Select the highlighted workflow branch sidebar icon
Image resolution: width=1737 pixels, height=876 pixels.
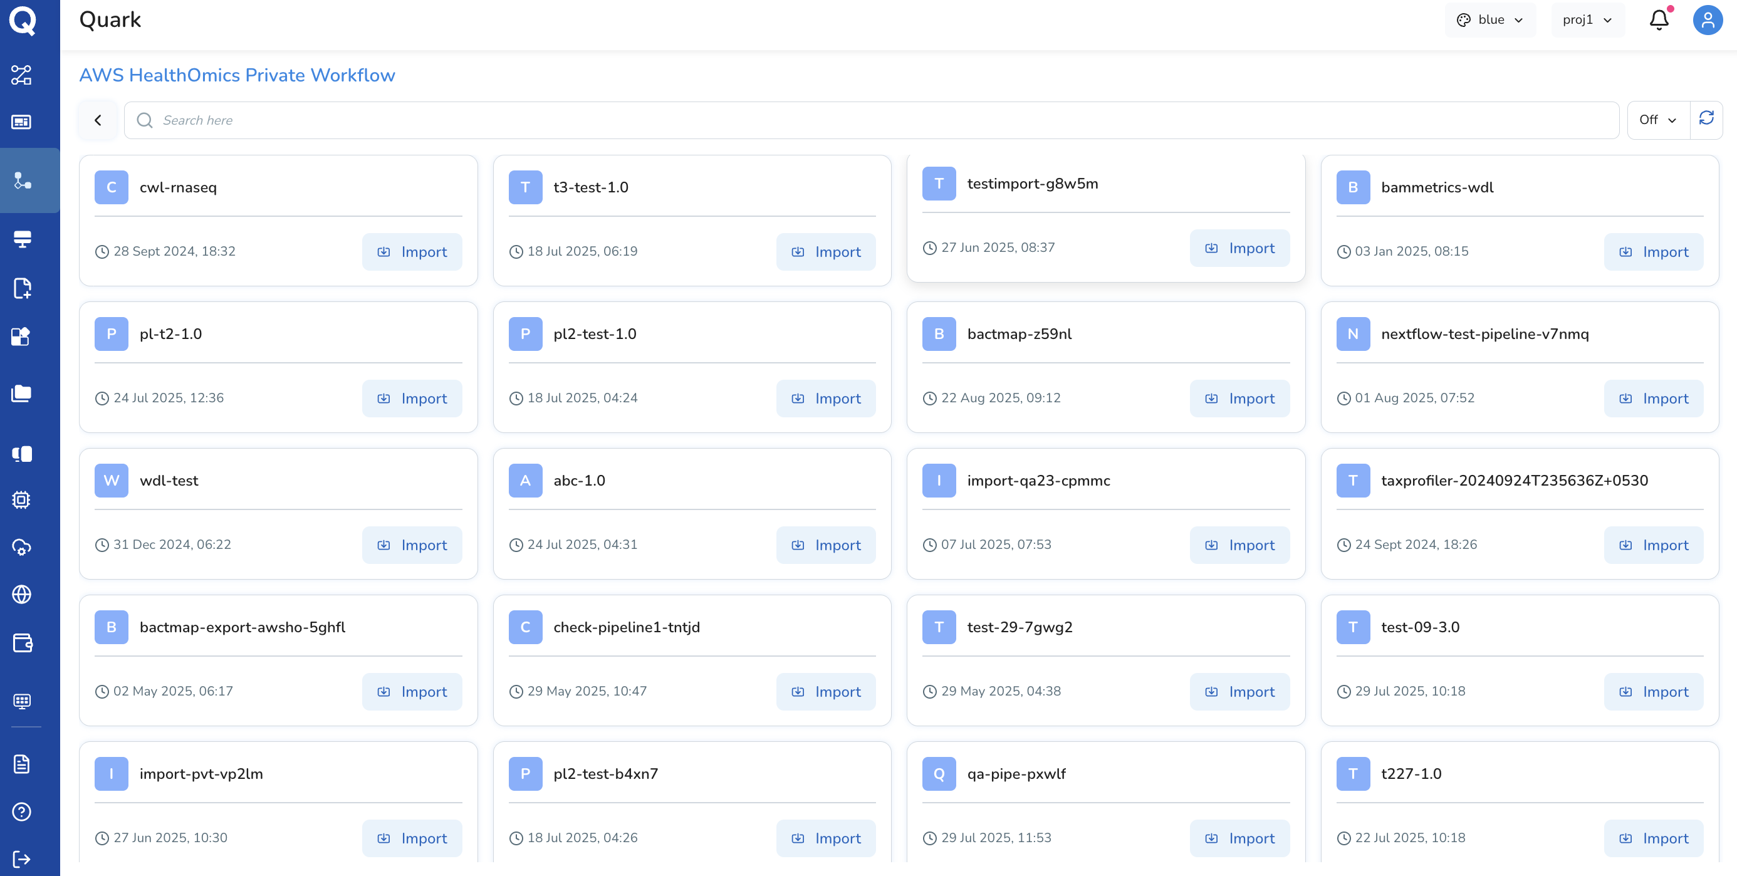click(23, 180)
